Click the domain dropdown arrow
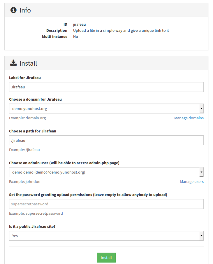Image resolution: width=213 pixels, height=264 pixels. pos(201,109)
